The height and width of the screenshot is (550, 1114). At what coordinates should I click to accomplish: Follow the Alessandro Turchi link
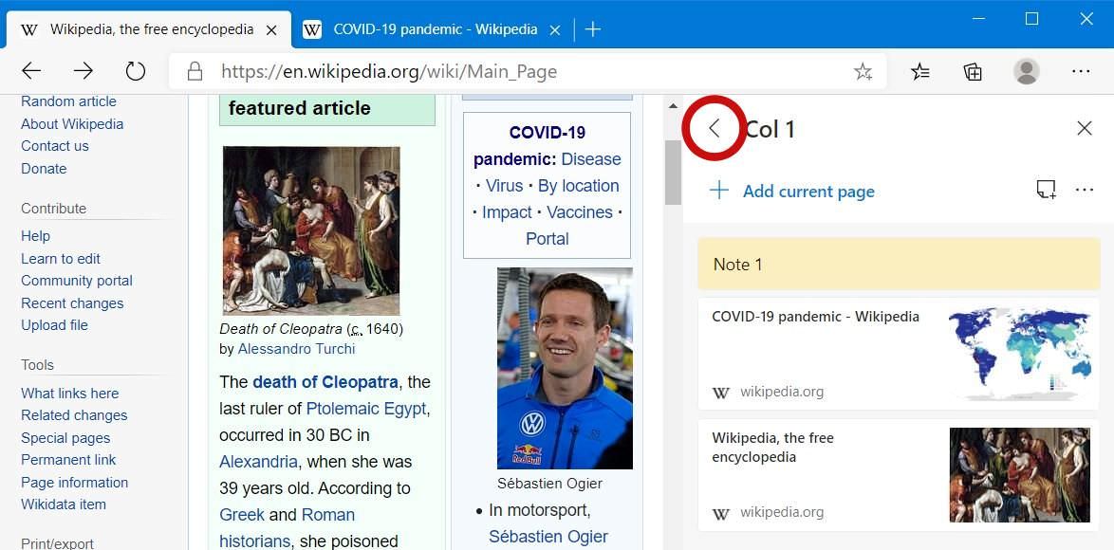(x=296, y=349)
